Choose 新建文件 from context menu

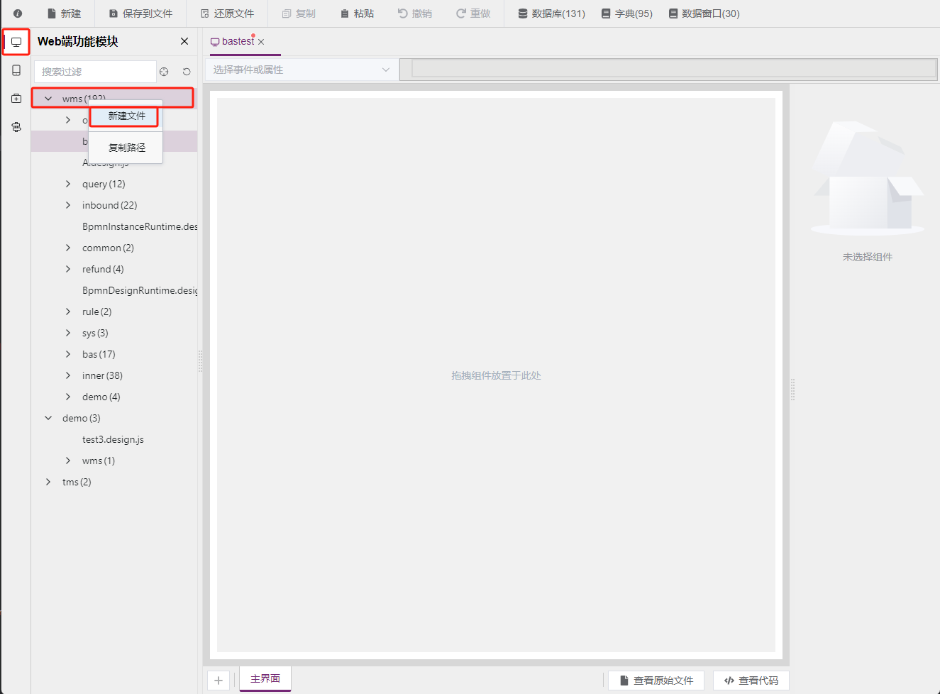126,116
